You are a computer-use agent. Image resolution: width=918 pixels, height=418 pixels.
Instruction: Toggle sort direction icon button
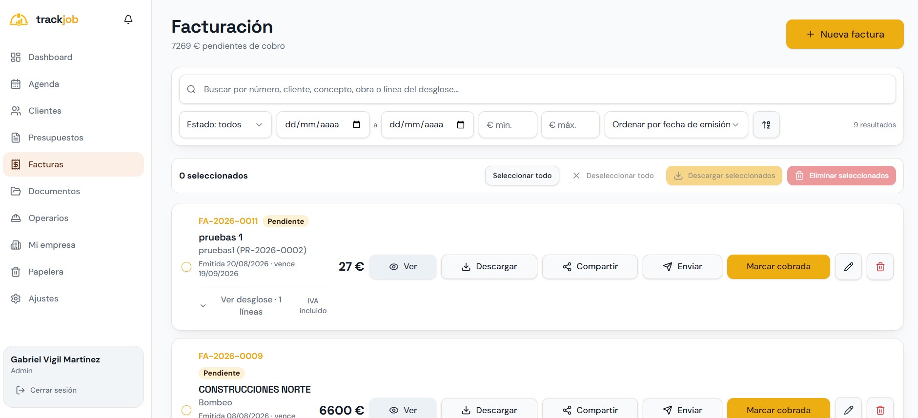(766, 125)
